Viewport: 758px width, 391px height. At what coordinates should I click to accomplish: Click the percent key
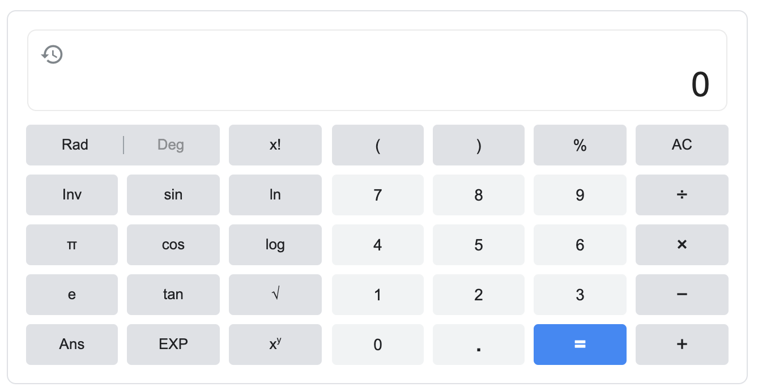[x=580, y=145]
